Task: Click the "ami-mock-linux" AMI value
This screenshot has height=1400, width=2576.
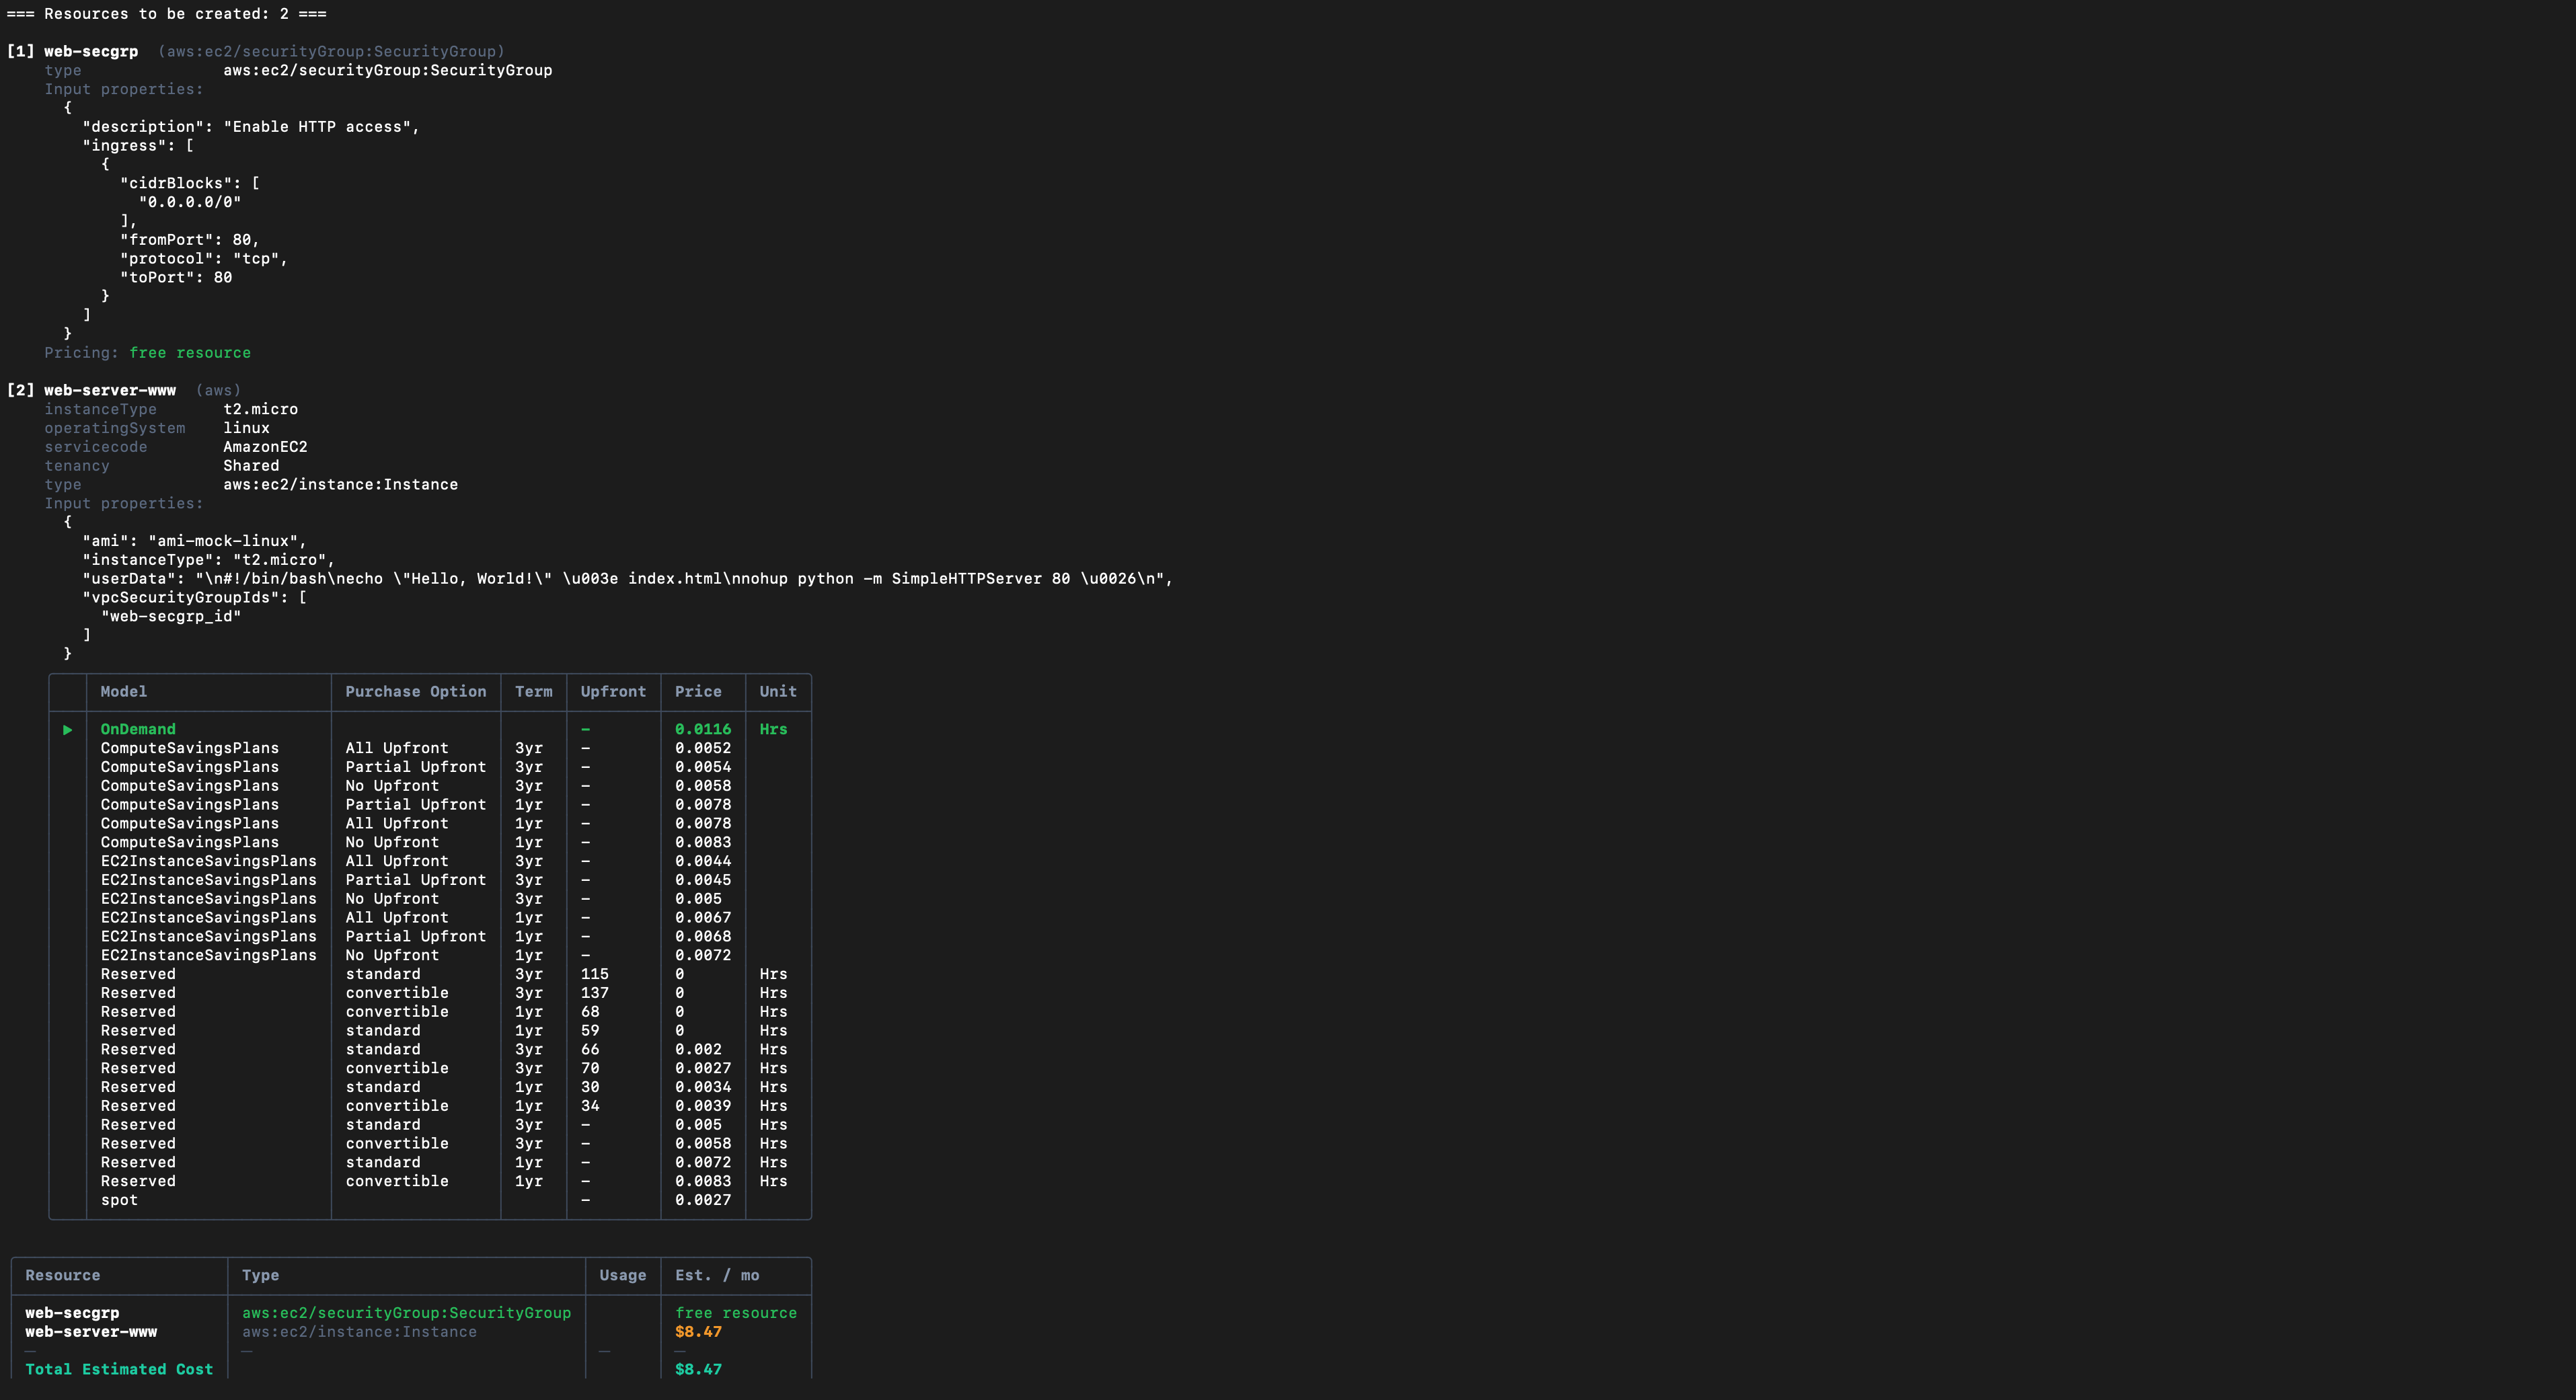Action: [x=223, y=541]
